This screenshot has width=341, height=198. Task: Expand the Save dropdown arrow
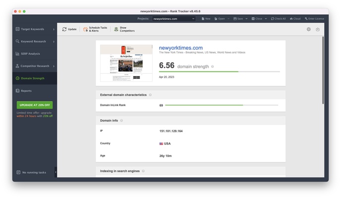pyautogui.click(x=246, y=19)
